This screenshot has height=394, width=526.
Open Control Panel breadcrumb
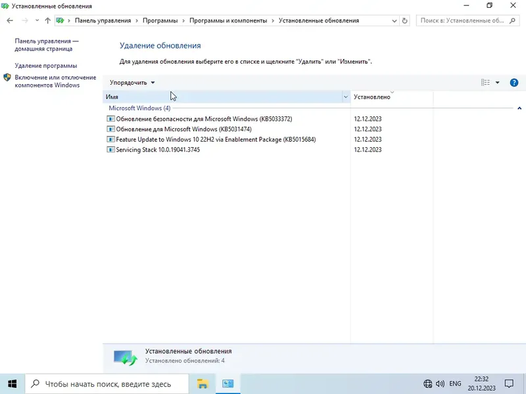(103, 20)
